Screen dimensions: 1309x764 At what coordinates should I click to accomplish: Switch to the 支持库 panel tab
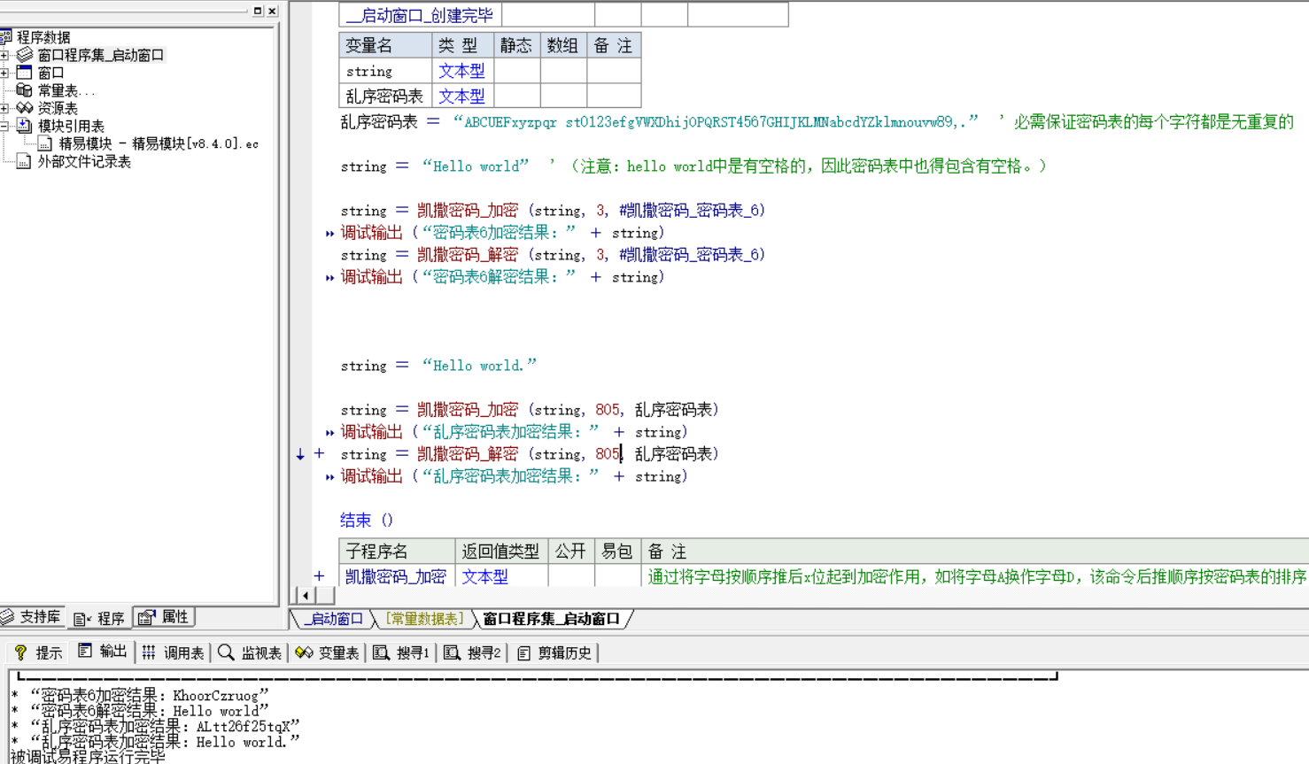[x=32, y=617]
